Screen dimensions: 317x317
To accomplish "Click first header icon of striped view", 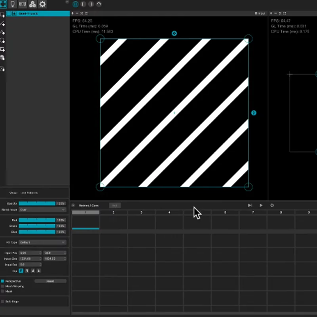I will point(73,13).
